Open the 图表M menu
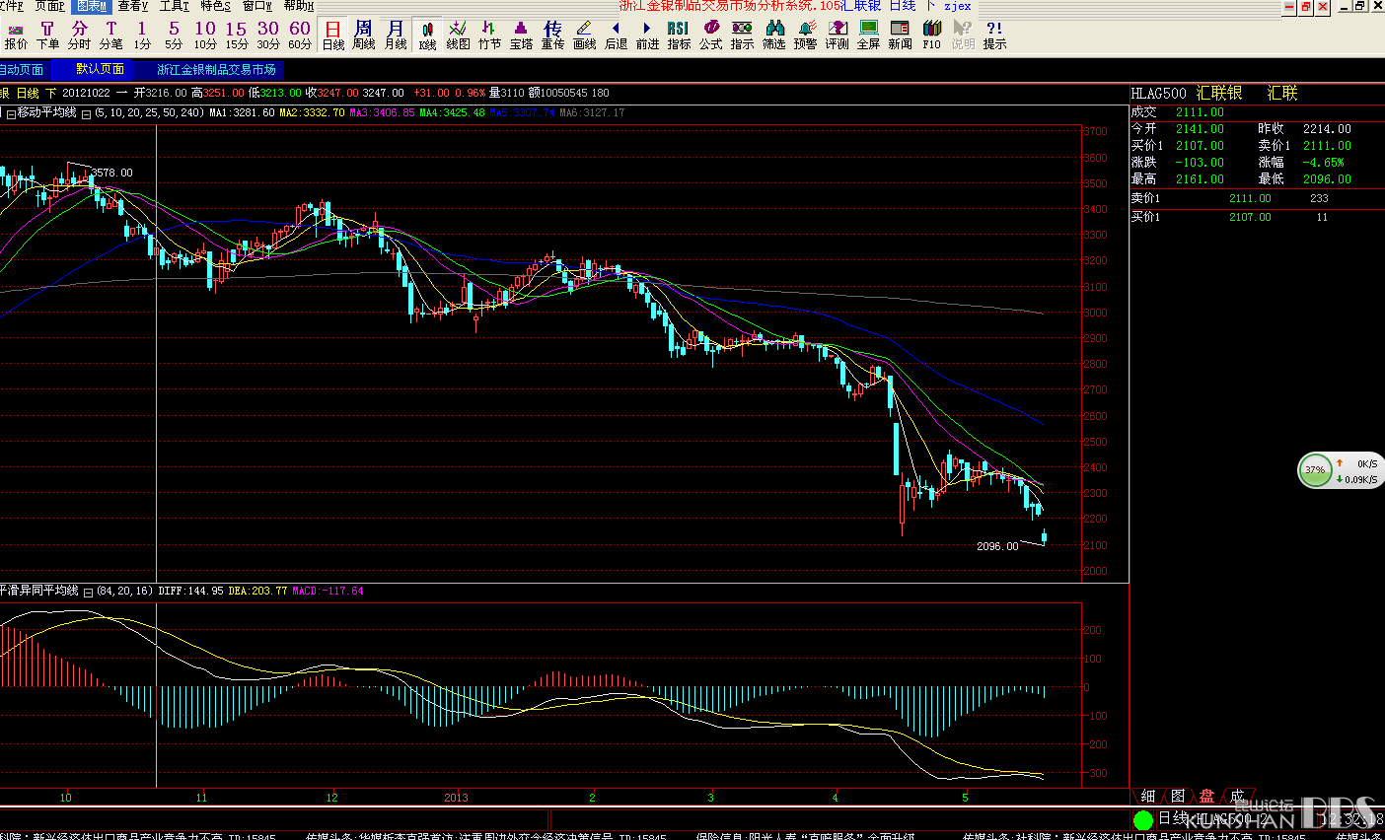 click(x=92, y=6)
